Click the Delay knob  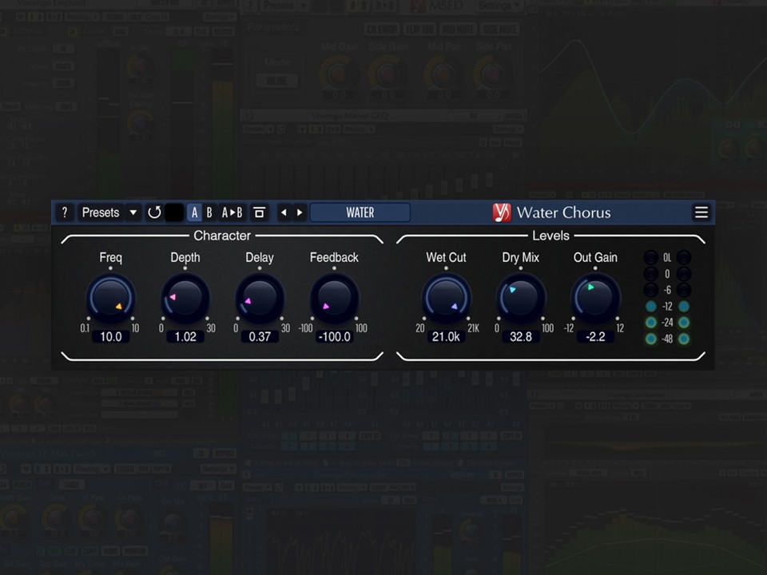click(260, 298)
